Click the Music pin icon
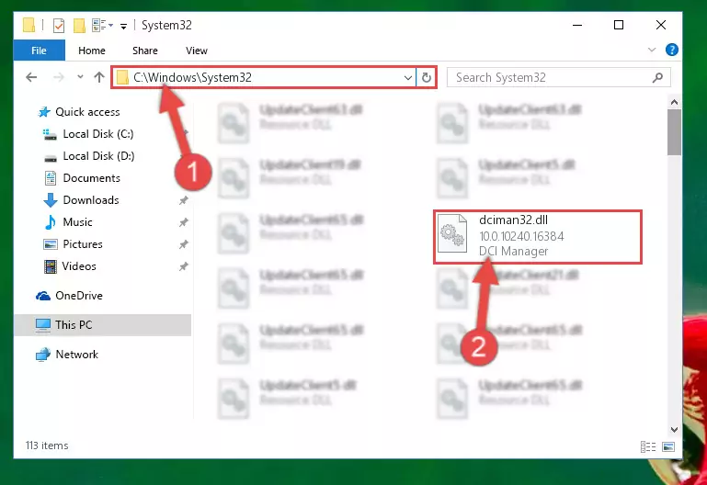This screenshot has height=485, width=707. click(x=184, y=222)
